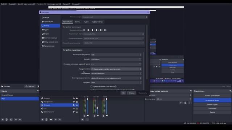Viewport: 232px width, 130px height.
Task: Open source properties gear icon
Action: (x=51, y=120)
